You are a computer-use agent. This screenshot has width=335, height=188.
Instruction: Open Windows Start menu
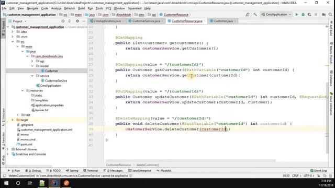6,183
